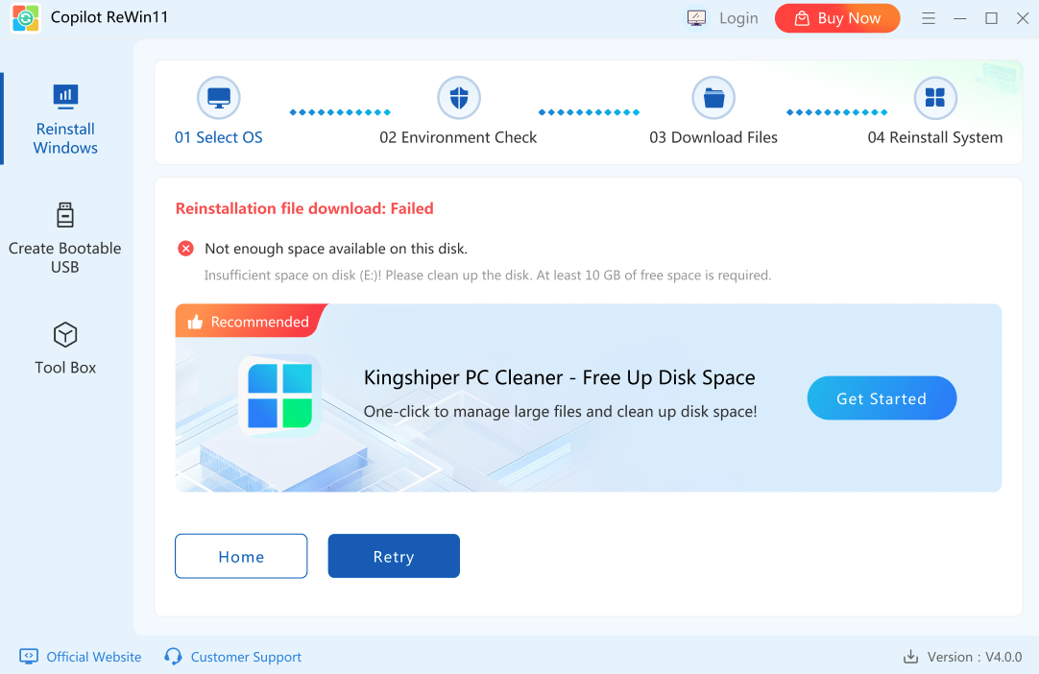Screen dimensions: 1039x674
Task: Click the Copilot ReWin11 app logo
Action: pos(26,18)
